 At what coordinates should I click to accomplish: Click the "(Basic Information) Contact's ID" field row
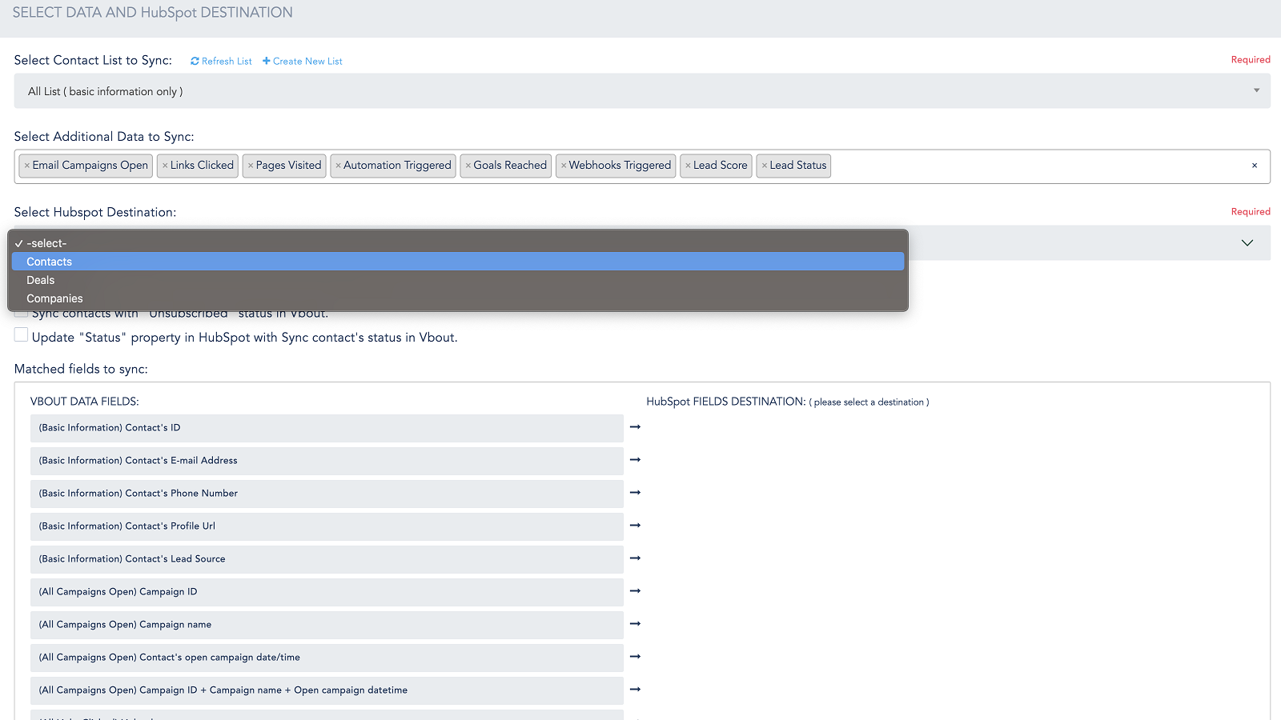tap(327, 428)
